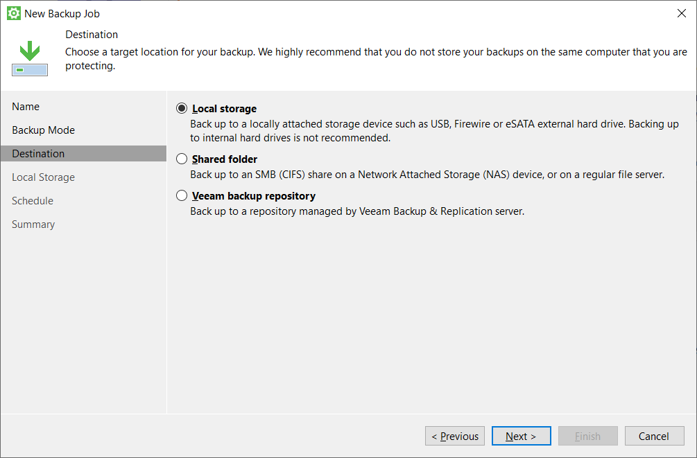Click the Shared folder description text
The width and height of the screenshot is (697, 458).
[427, 175]
